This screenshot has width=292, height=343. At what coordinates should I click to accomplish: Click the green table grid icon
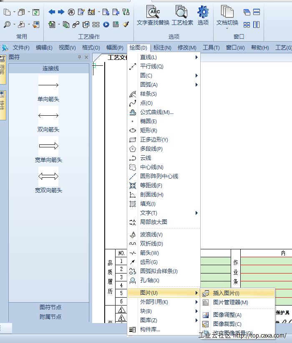(116, 24)
